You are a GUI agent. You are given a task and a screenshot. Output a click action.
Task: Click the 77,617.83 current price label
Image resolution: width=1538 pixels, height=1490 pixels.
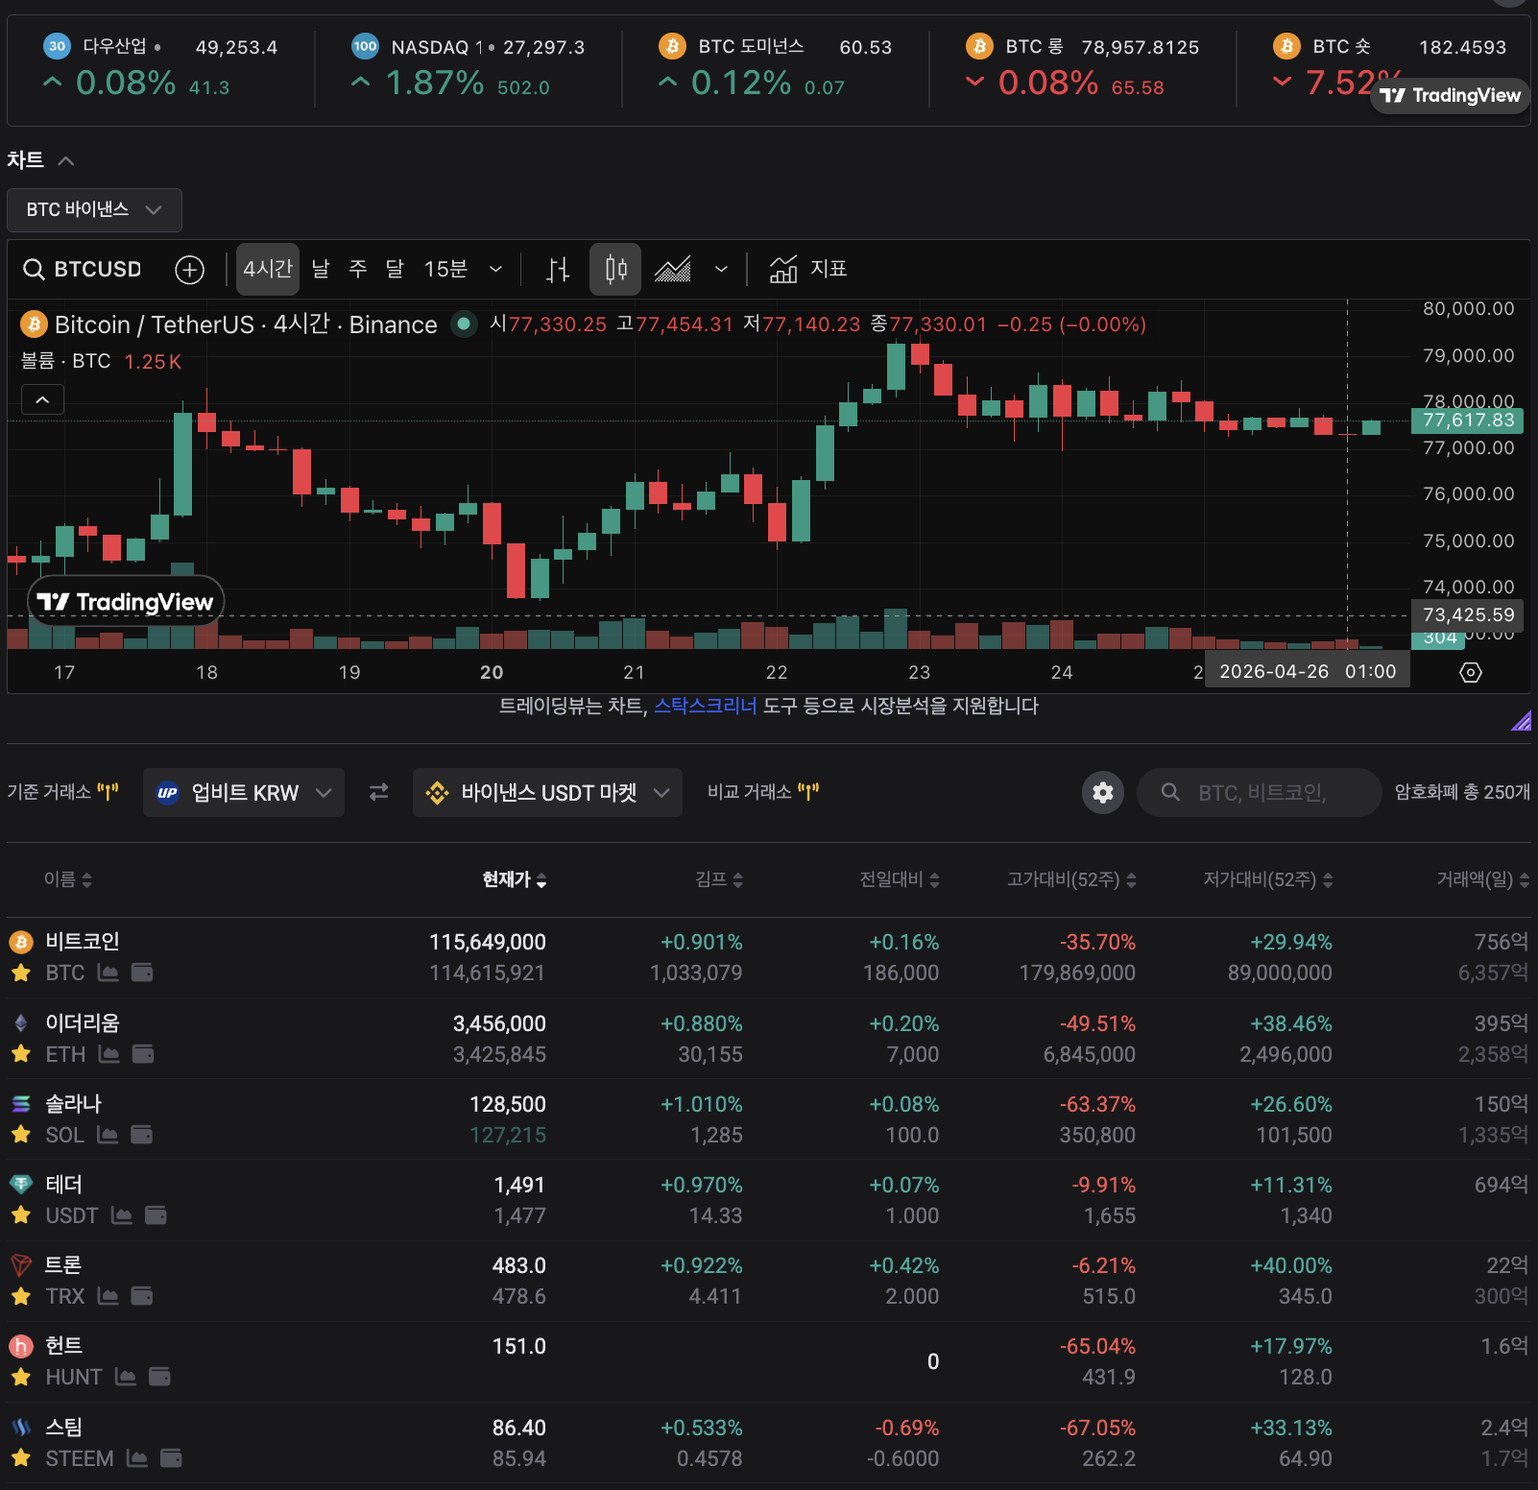(x=1468, y=421)
